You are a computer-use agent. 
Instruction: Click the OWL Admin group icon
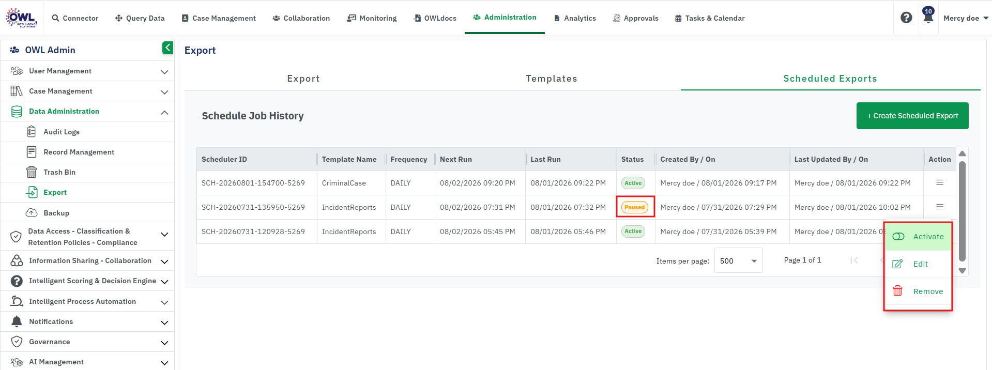(14, 50)
